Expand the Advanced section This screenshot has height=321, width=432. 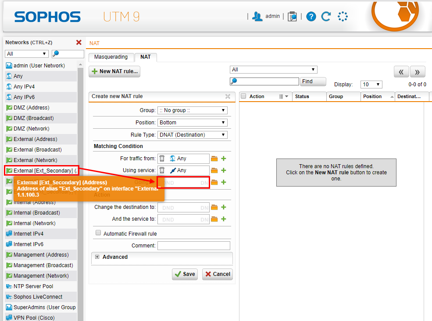pos(97,257)
